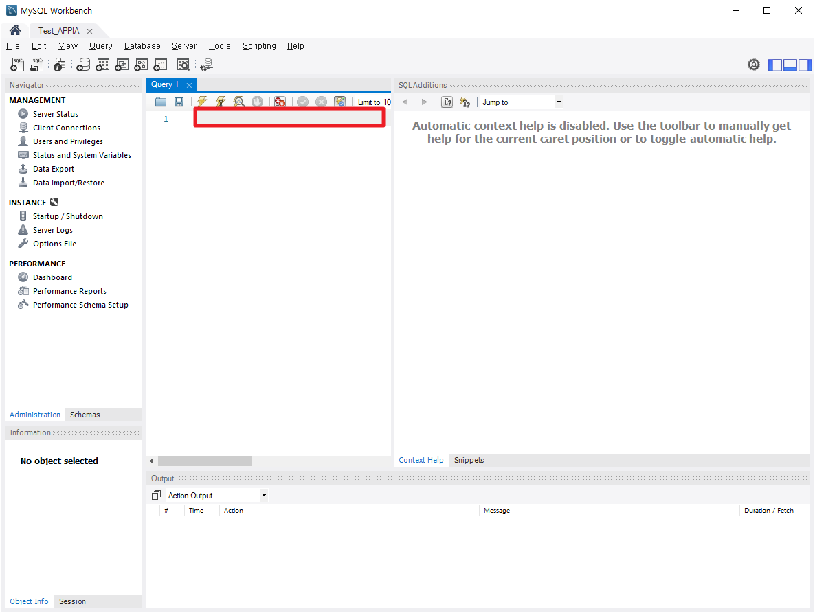The width and height of the screenshot is (815, 613).
Task: Open SQL script file icon in main toolbar
Action: (x=36, y=65)
